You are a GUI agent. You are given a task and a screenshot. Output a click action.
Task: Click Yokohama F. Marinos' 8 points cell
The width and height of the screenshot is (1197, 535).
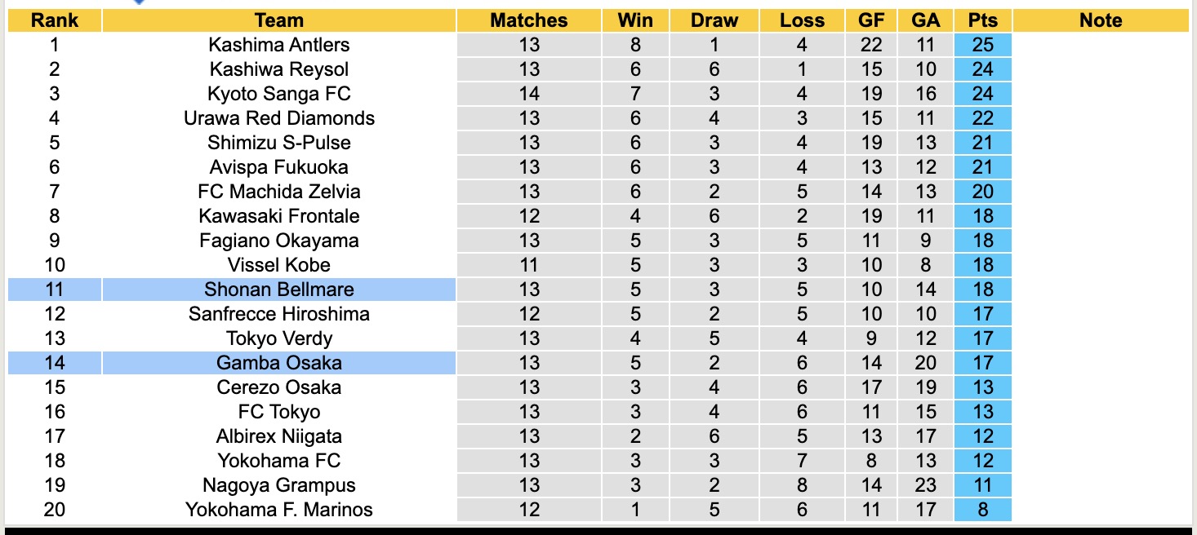click(982, 510)
